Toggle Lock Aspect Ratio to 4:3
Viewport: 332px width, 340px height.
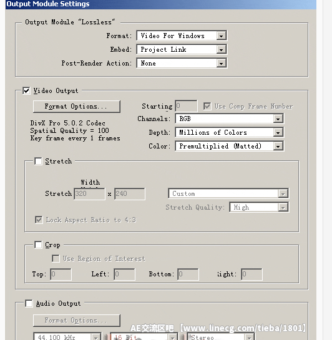[x=39, y=220]
